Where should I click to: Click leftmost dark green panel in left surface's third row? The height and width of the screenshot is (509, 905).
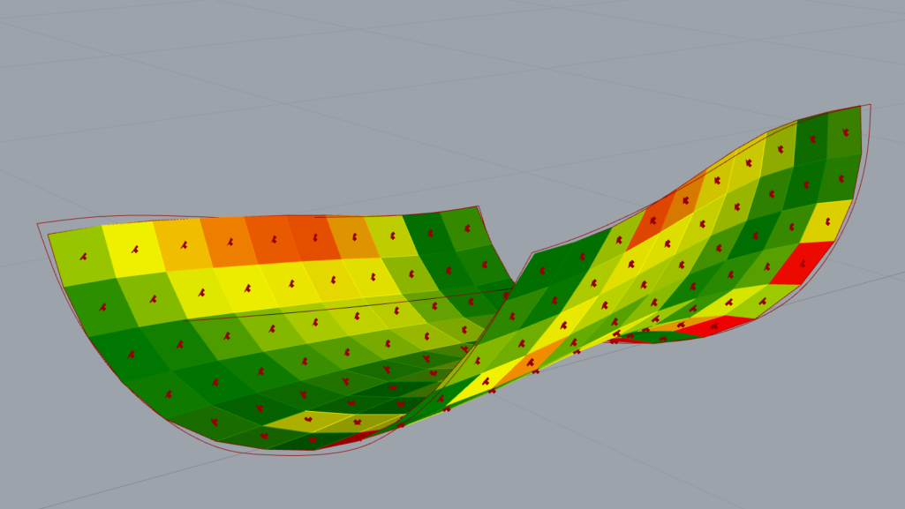click(x=129, y=354)
